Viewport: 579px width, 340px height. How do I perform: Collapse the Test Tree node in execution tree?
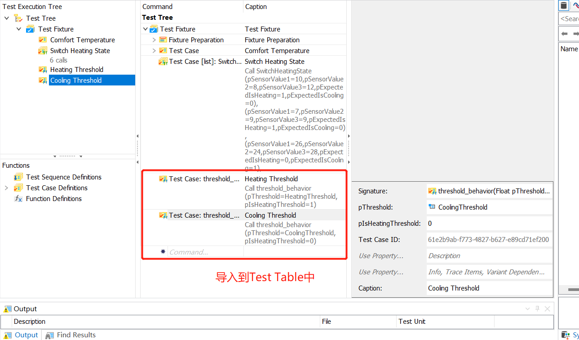(x=6, y=18)
